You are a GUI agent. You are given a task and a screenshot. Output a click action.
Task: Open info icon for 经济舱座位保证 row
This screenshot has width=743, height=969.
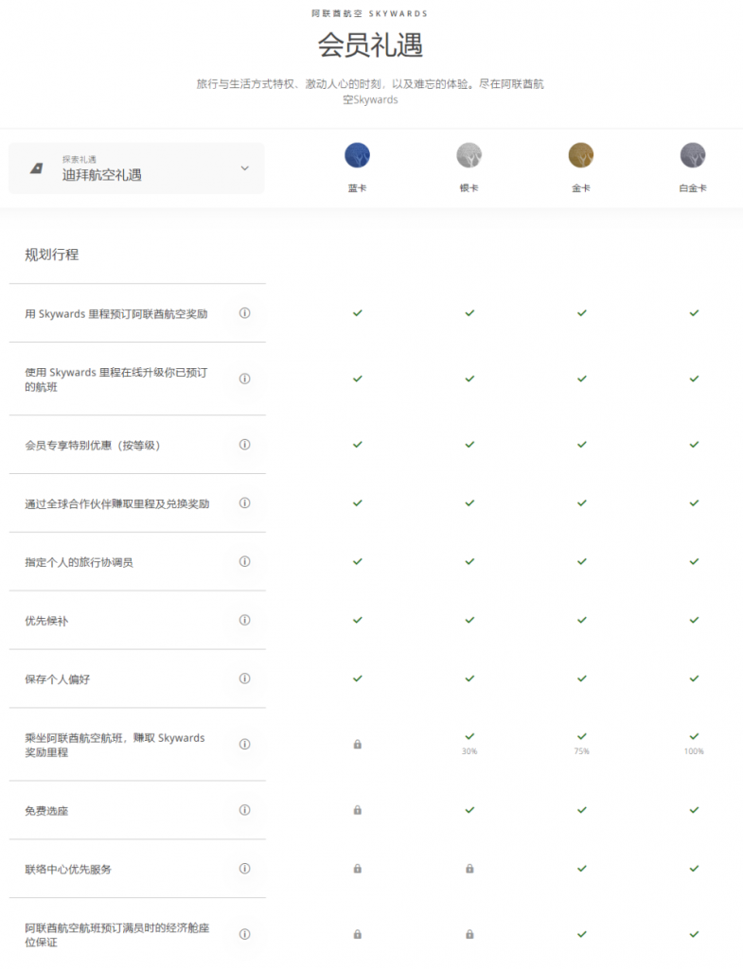point(245,934)
